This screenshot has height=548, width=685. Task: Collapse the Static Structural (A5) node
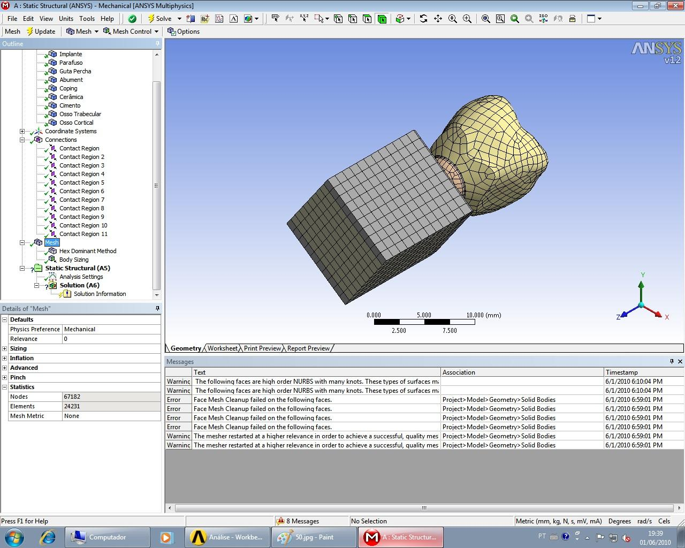[22, 268]
